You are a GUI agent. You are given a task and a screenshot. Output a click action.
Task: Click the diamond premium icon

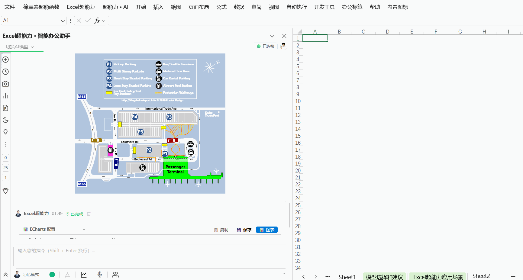5,191
